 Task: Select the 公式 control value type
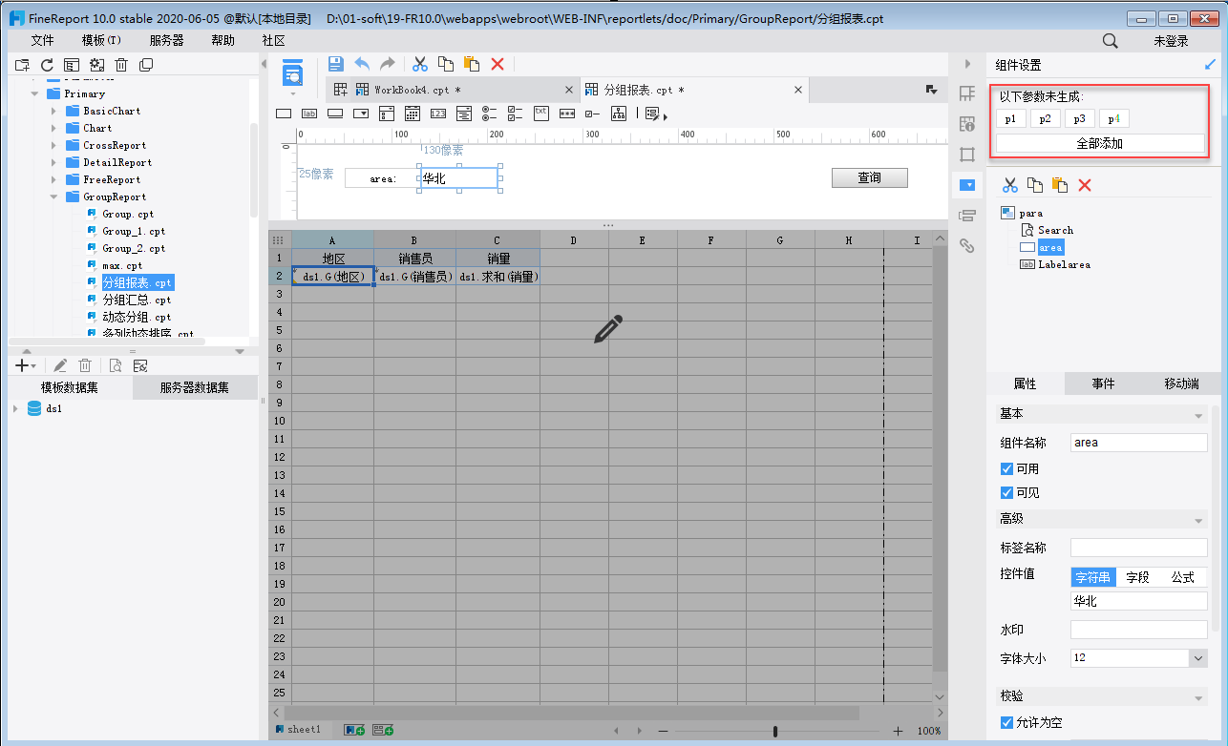(x=1183, y=577)
